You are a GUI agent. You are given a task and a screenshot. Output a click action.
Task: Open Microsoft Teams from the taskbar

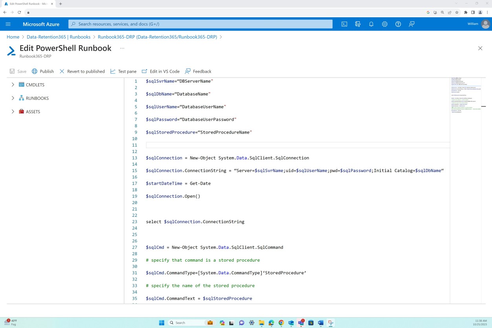click(301, 323)
